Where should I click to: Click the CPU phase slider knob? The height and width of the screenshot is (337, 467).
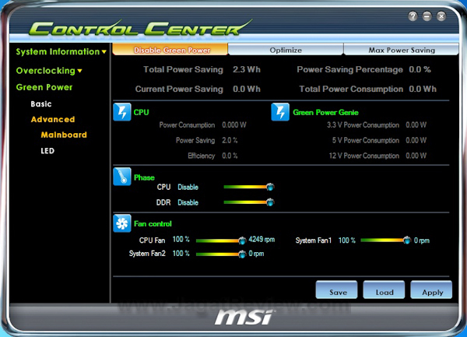(x=270, y=187)
